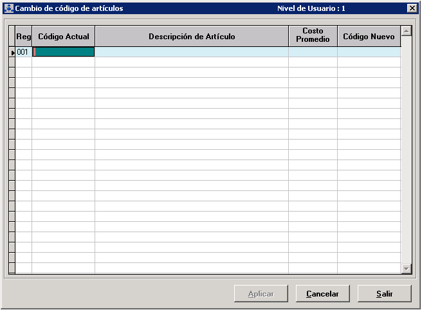The width and height of the screenshot is (422, 310).
Task: Click the Costo Promedio cell in row 001
Action: coord(313,53)
